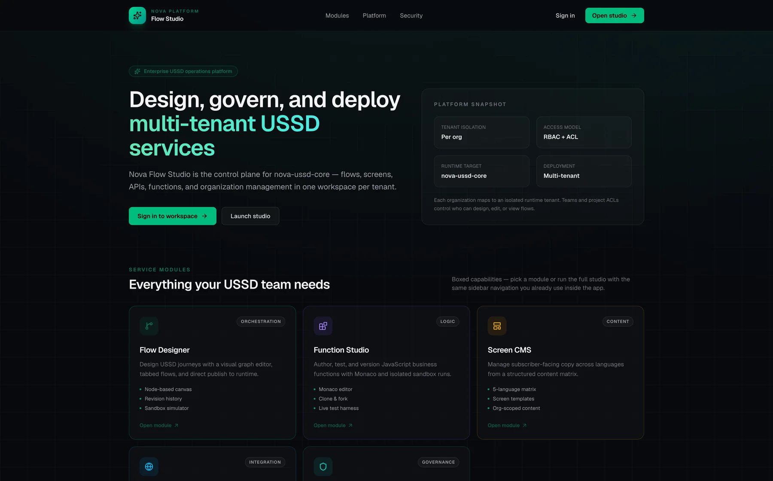The height and width of the screenshot is (481, 773).
Task: Click the Open studio button
Action: click(615, 15)
